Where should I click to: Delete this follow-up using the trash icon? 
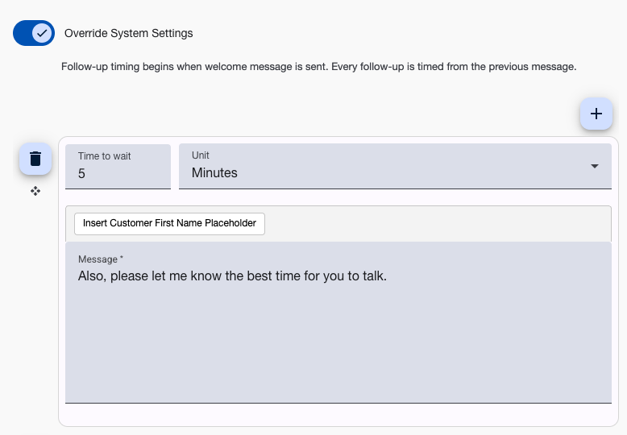click(x=35, y=159)
